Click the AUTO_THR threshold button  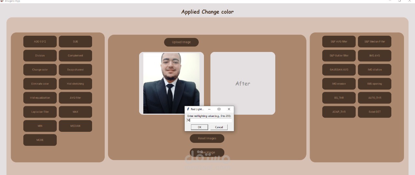(374, 98)
